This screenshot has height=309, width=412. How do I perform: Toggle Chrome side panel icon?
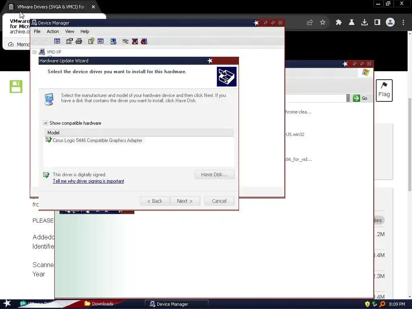point(377,23)
